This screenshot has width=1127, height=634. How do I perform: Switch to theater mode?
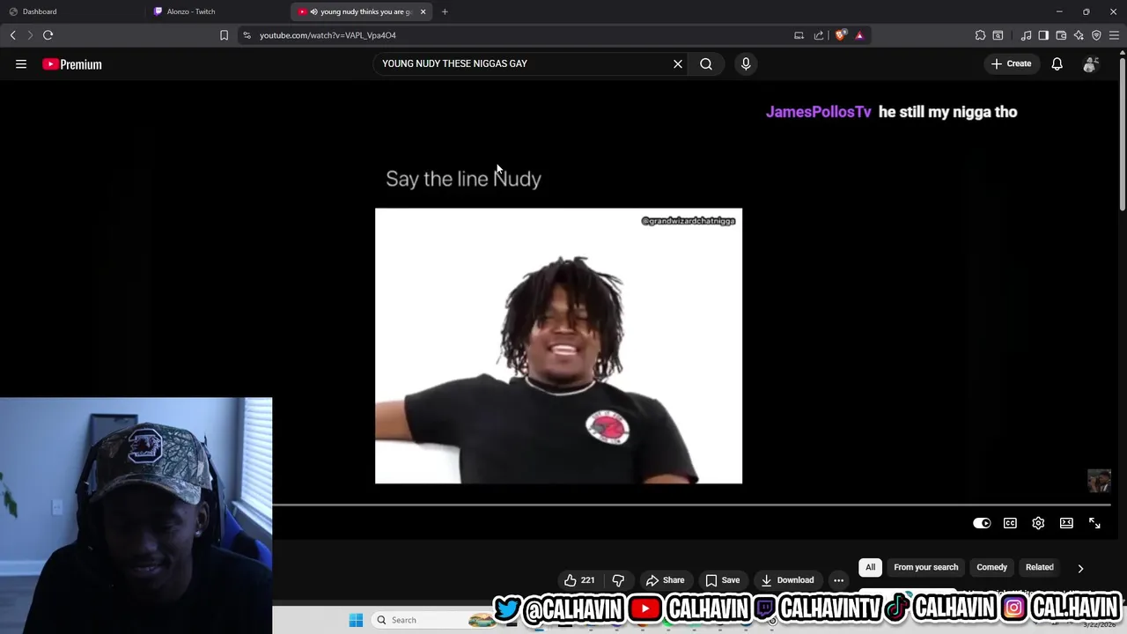(x=1066, y=523)
